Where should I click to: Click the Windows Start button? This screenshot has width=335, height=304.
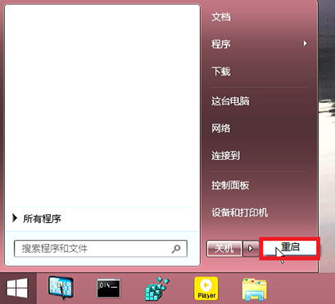17,288
